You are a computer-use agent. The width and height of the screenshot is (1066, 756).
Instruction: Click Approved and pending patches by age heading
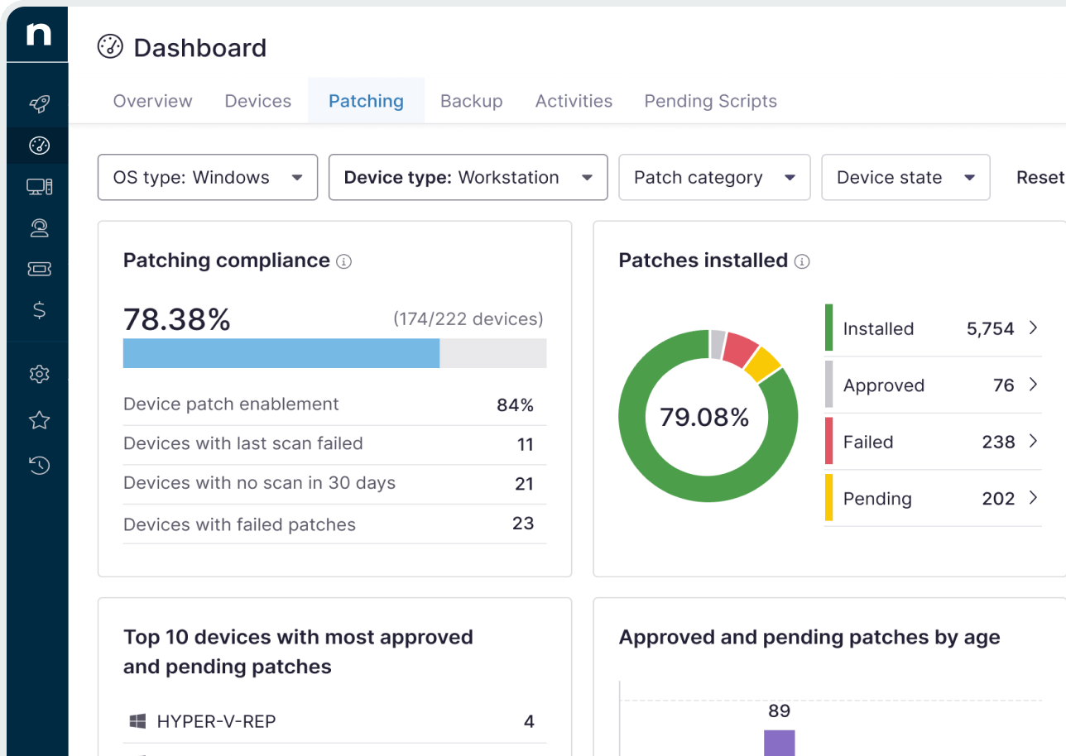point(809,638)
